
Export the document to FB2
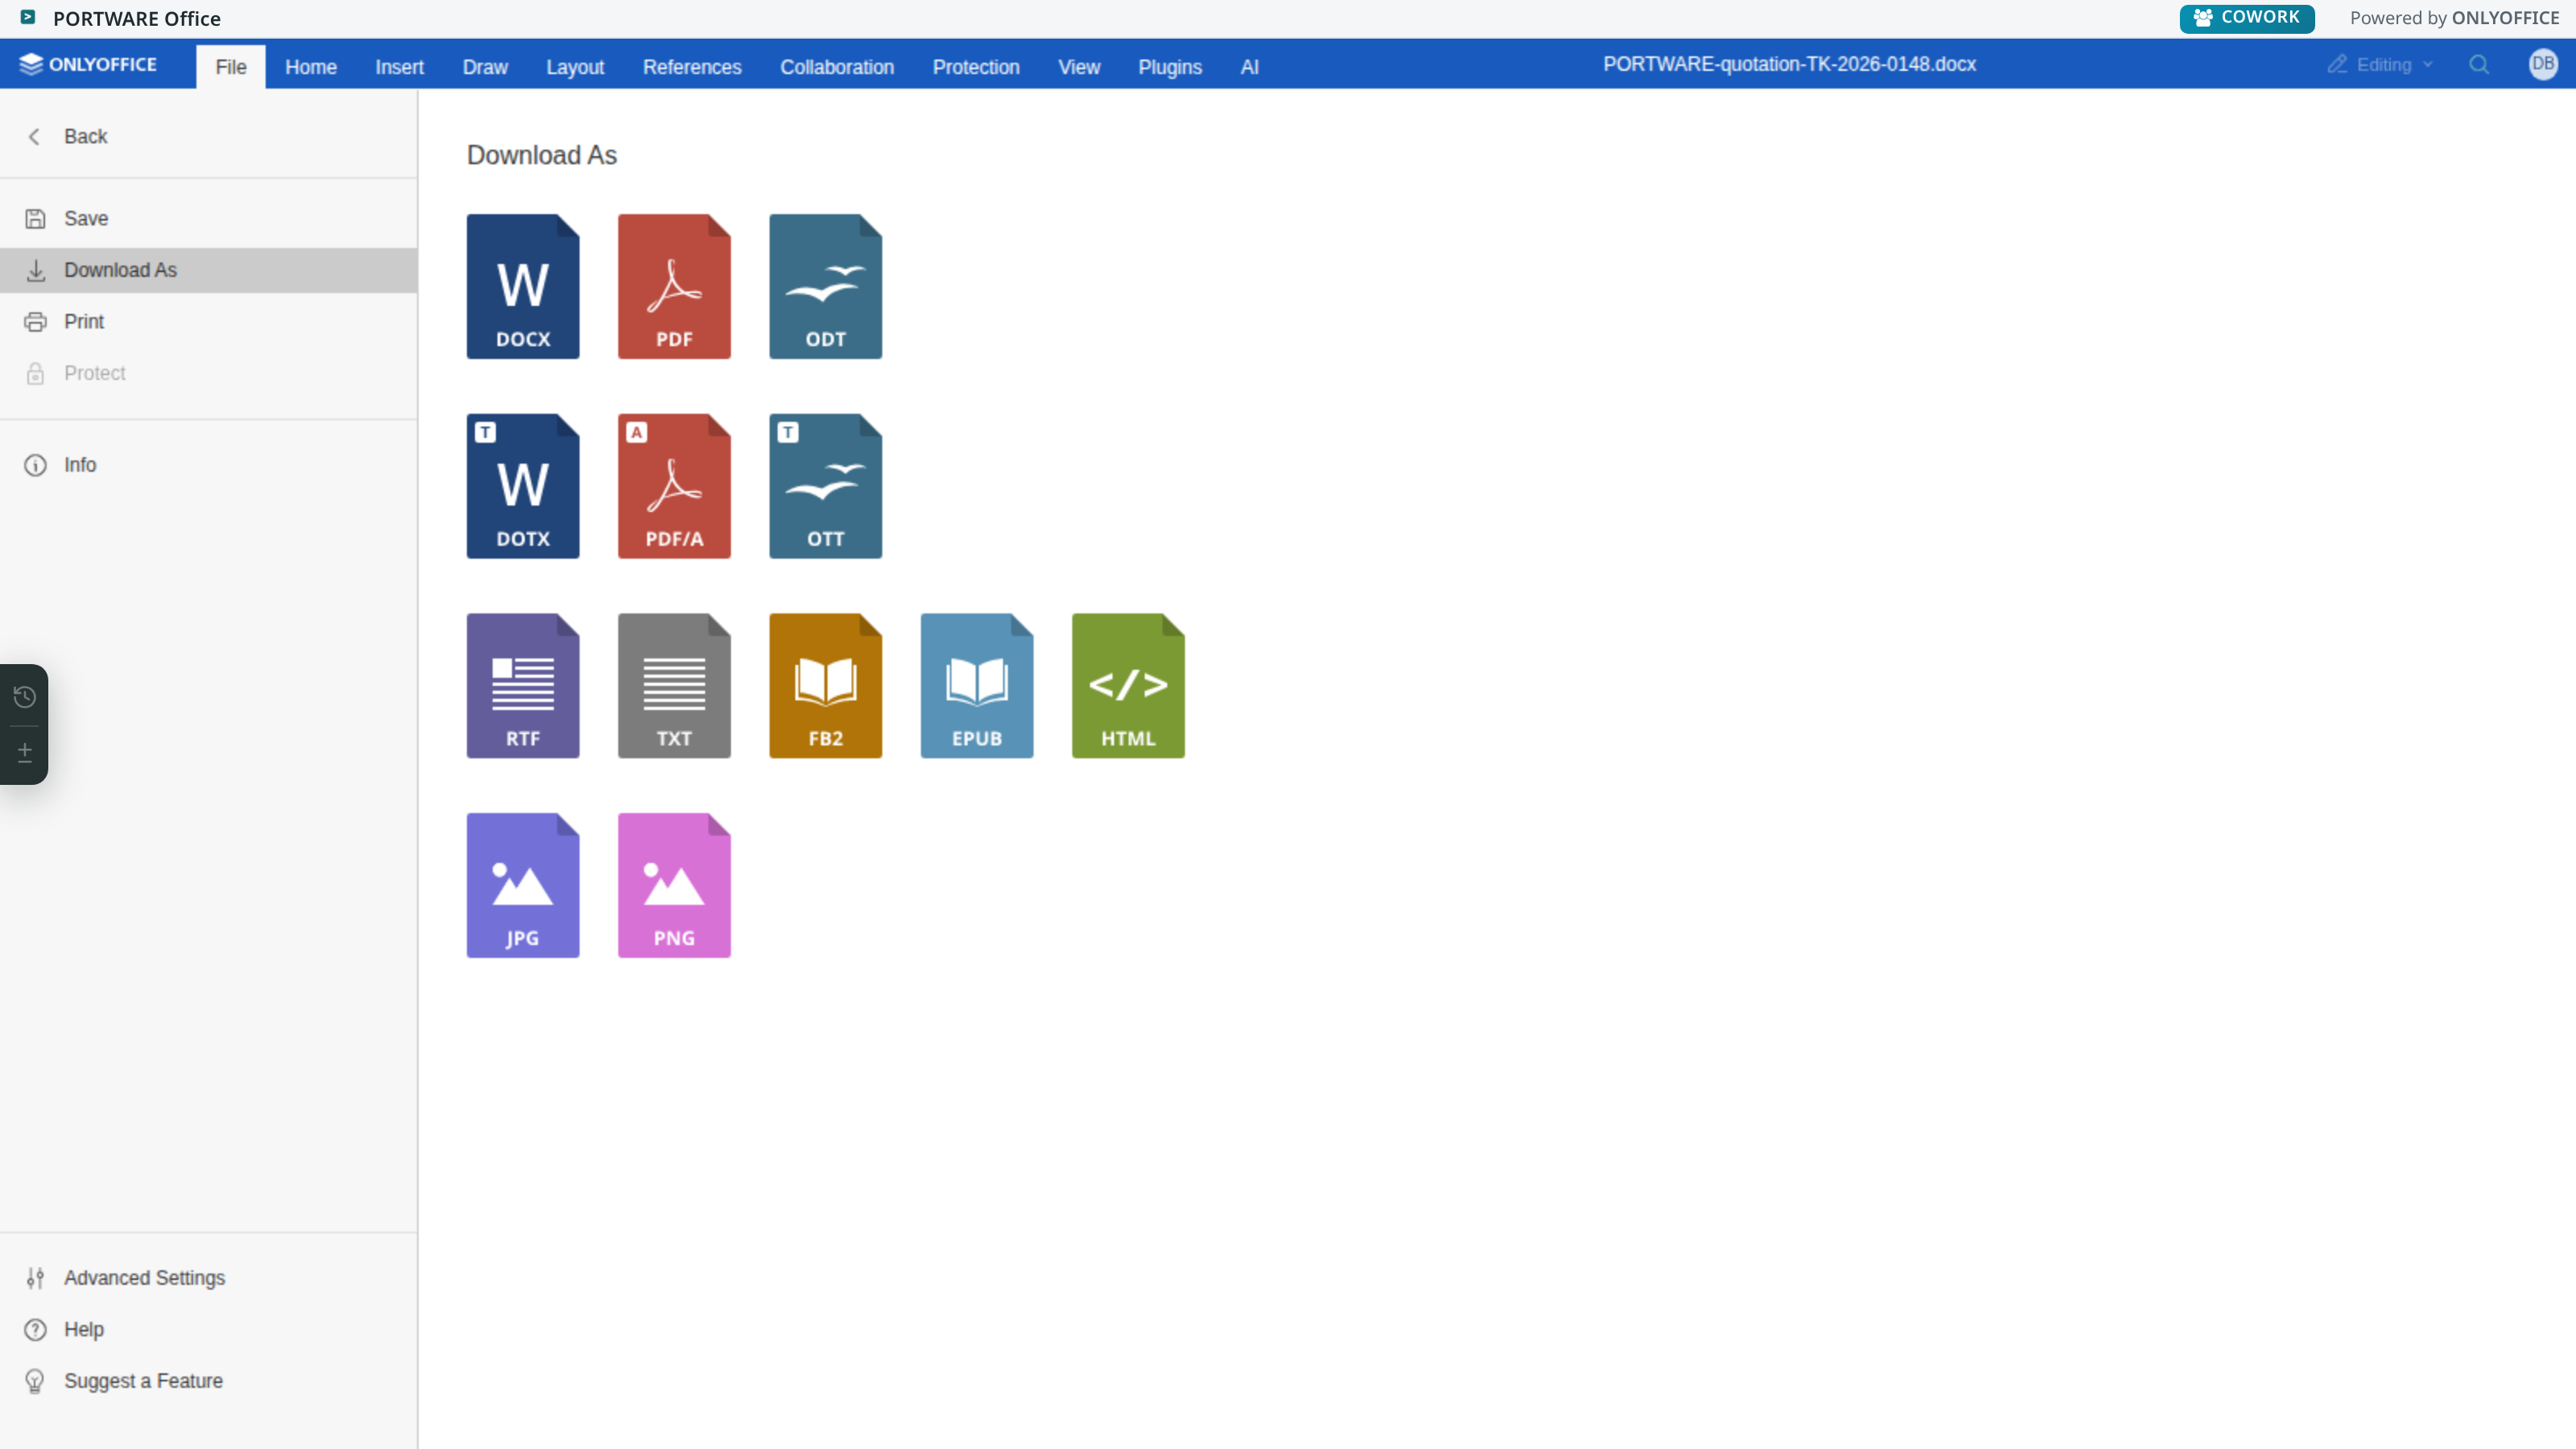click(x=825, y=686)
